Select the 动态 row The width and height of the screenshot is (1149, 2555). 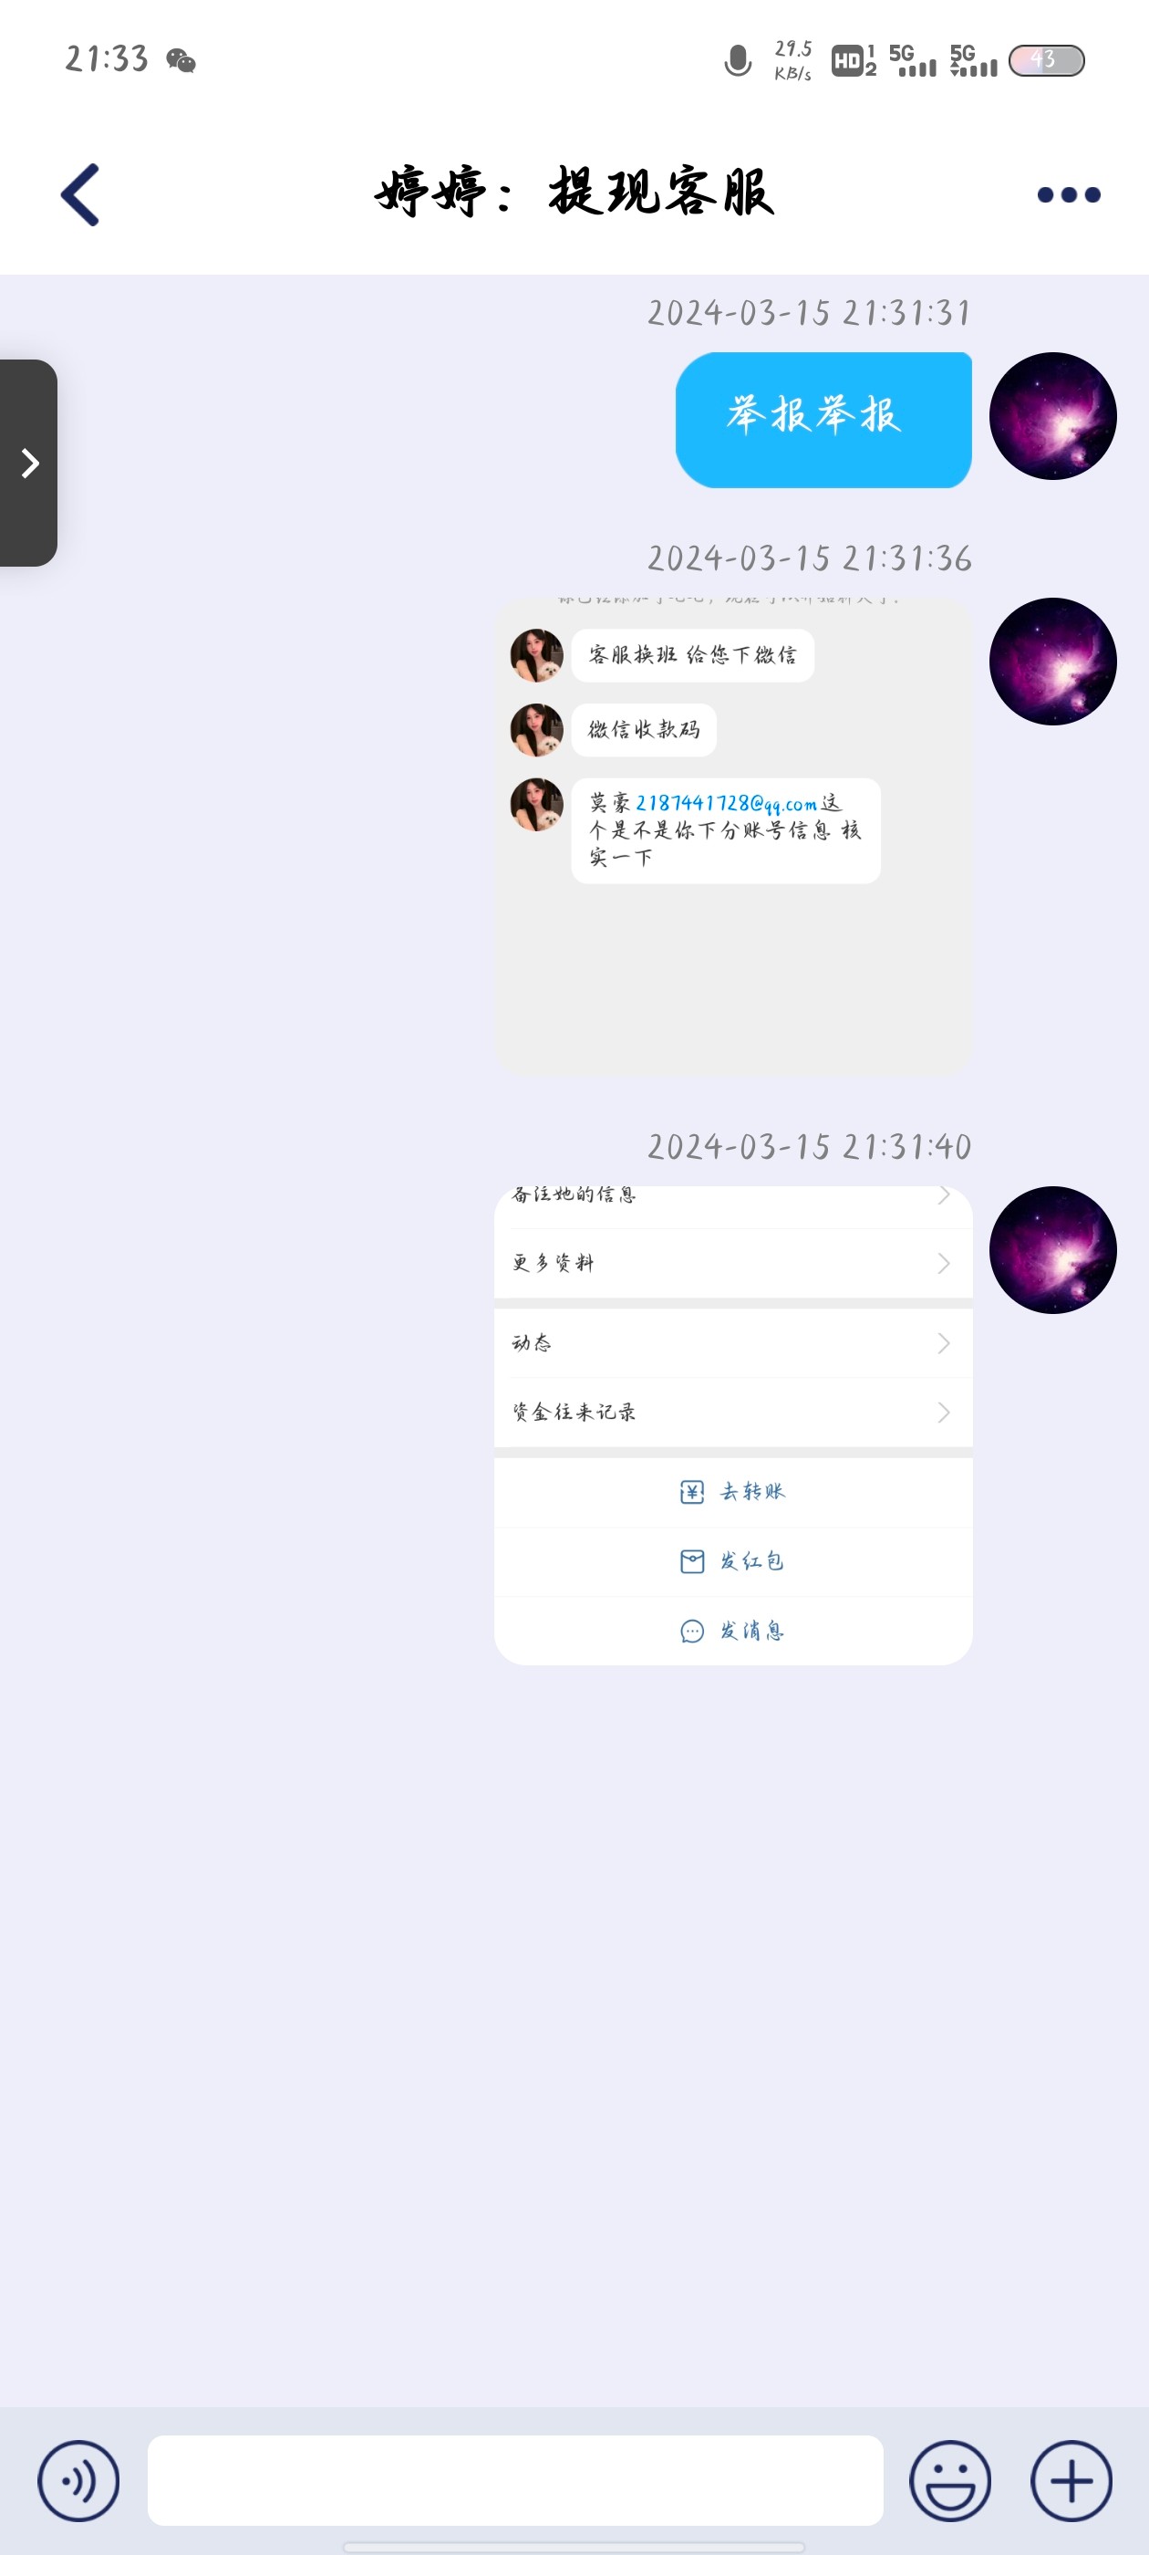[732, 1343]
